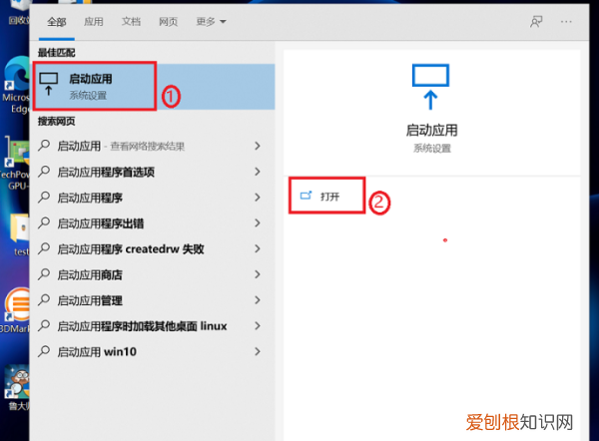Open the 鲁大师 desktop shortcut
Screen dimensions: 599x441
(17, 387)
